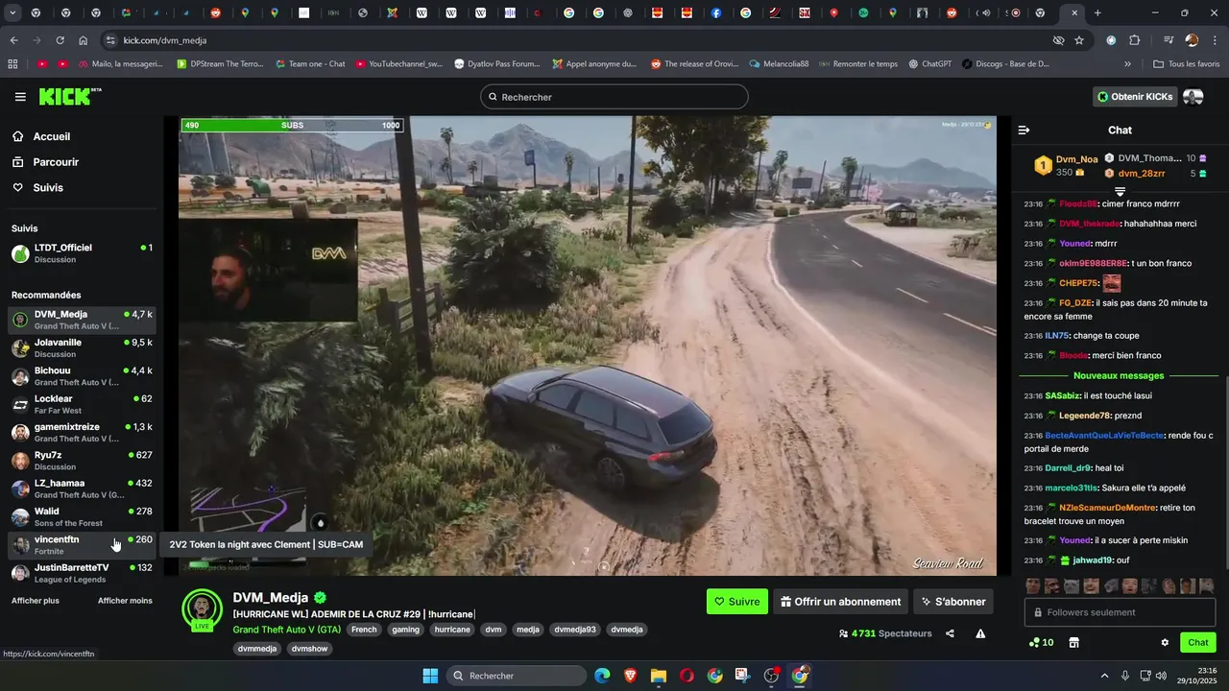Open chat settings gear icon
Screen dimensions: 1229x691
(1165, 642)
